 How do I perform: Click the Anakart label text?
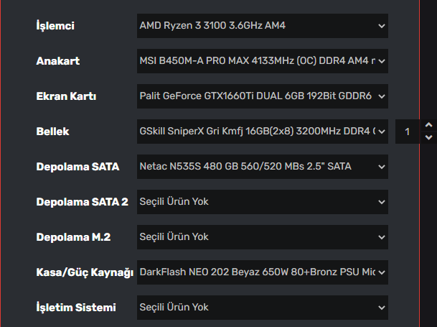57,62
